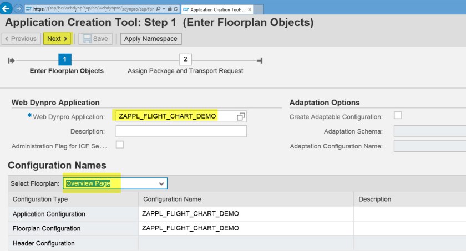Viewport: 466px width, 251px height.
Task: Tick Create Adaptable Configuration checkbox
Action: click(x=398, y=116)
